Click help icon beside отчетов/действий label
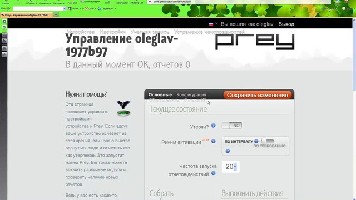Image resolution: width=356 pixels, height=200 pixels. (213, 173)
